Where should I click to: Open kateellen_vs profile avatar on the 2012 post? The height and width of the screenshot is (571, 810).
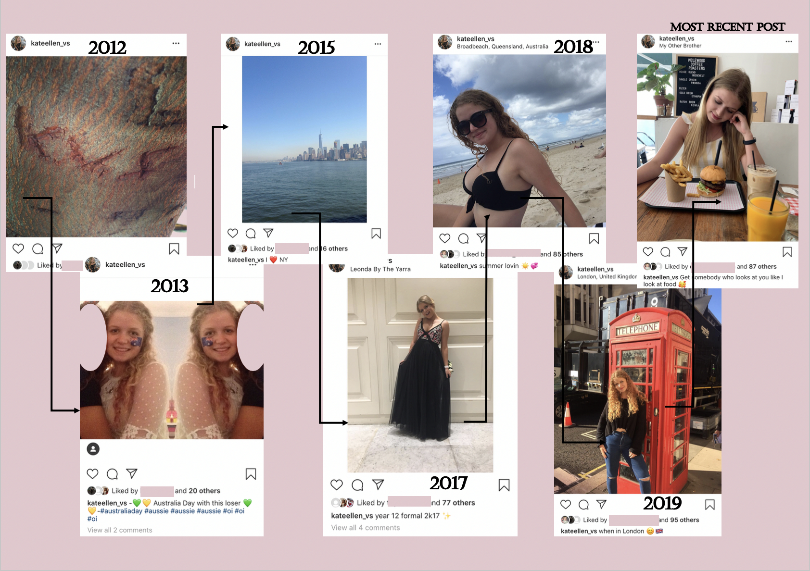[x=18, y=43]
